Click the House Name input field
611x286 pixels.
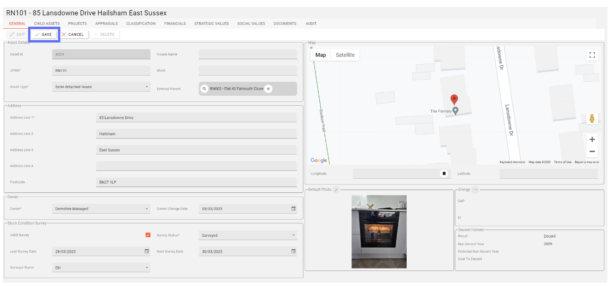click(x=248, y=54)
